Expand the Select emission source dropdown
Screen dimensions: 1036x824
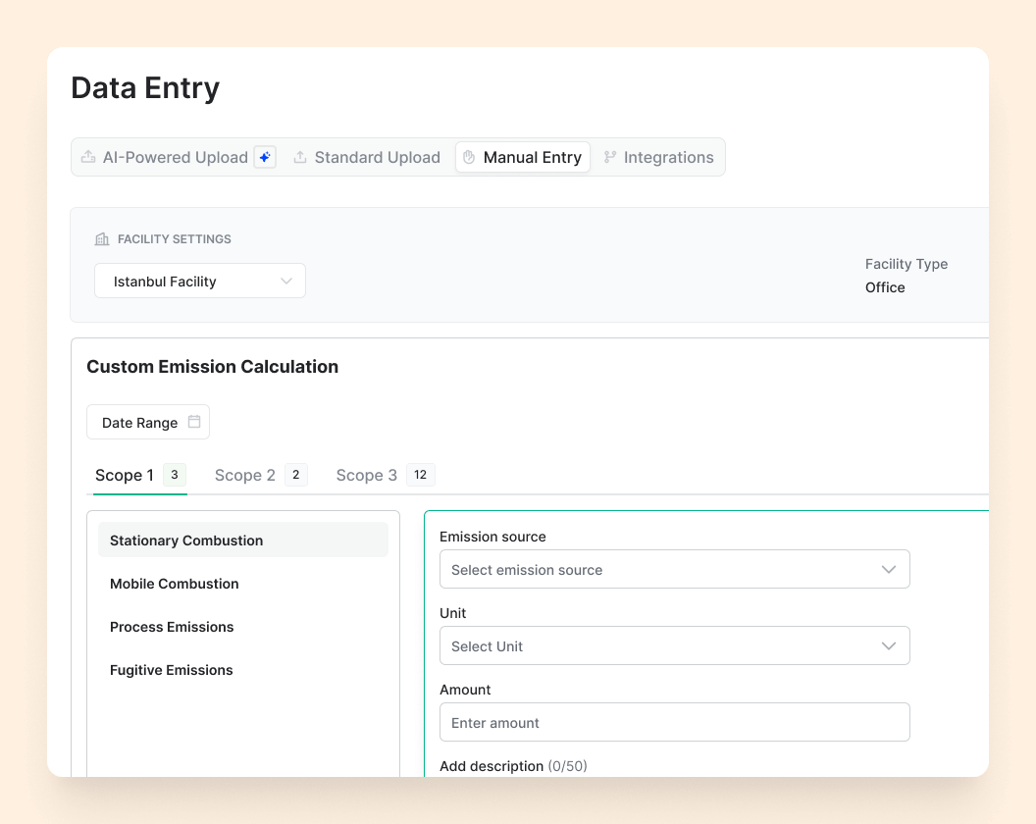tap(674, 570)
